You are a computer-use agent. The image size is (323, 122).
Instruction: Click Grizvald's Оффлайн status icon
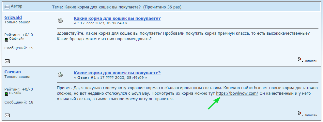coord(7,40)
